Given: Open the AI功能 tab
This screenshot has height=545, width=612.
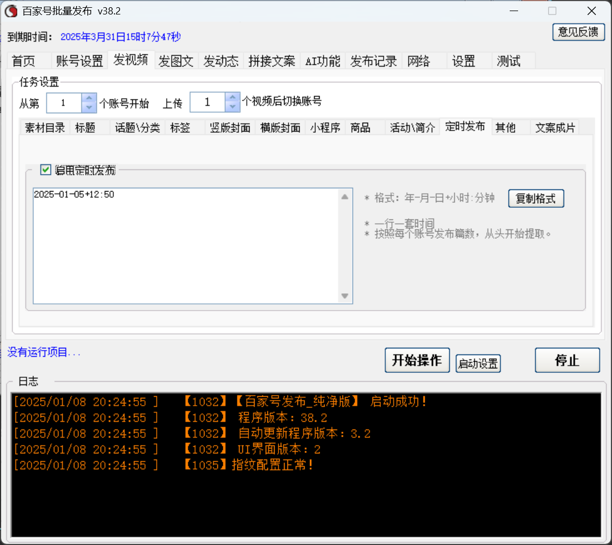Looking at the screenshot, I should [322, 61].
